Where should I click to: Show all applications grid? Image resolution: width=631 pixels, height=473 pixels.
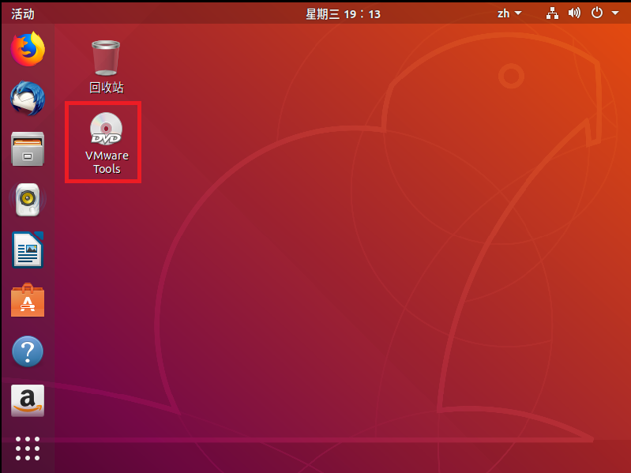[x=28, y=448]
